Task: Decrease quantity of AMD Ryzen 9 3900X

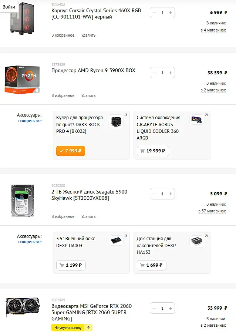Action: tap(154, 73)
